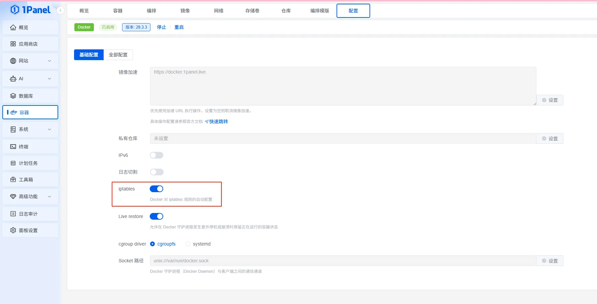Click the 1Panel logo icon
This screenshot has height=304, width=597.
pyautogui.click(x=15, y=10)
